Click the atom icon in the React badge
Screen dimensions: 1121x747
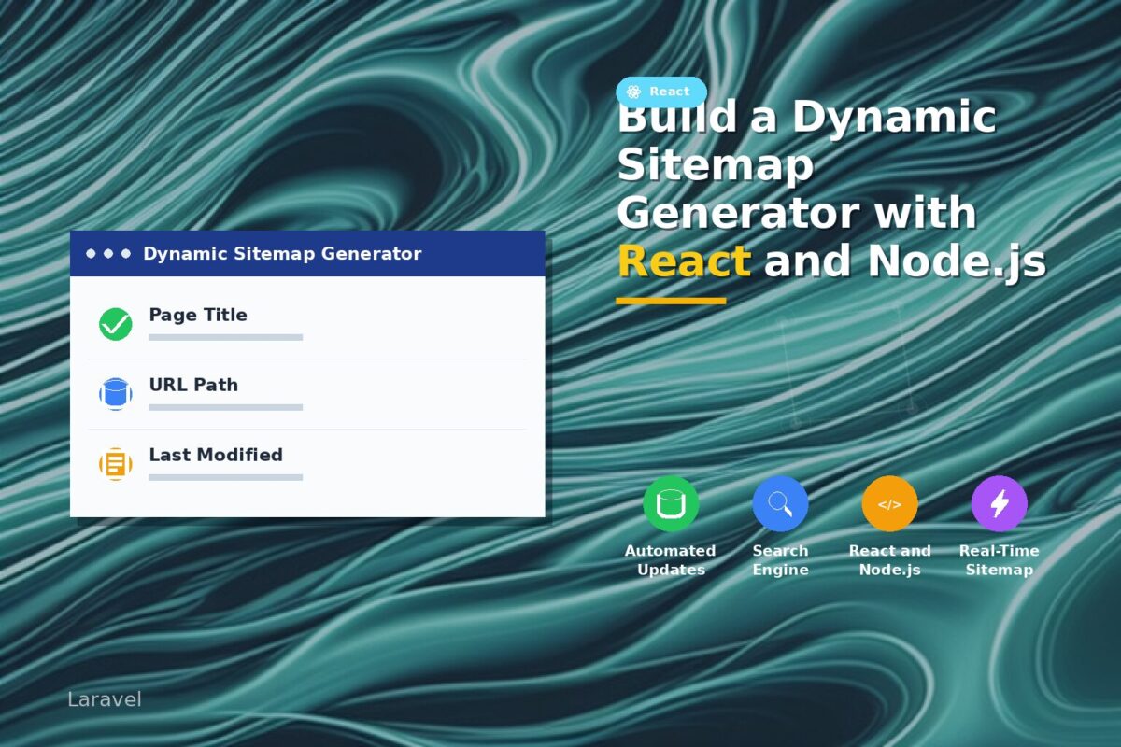tap(634, 92)
